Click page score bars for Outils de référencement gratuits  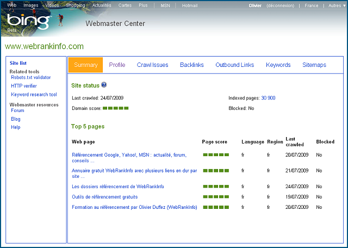216,197
